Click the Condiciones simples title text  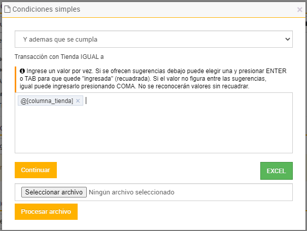point(46,9)
